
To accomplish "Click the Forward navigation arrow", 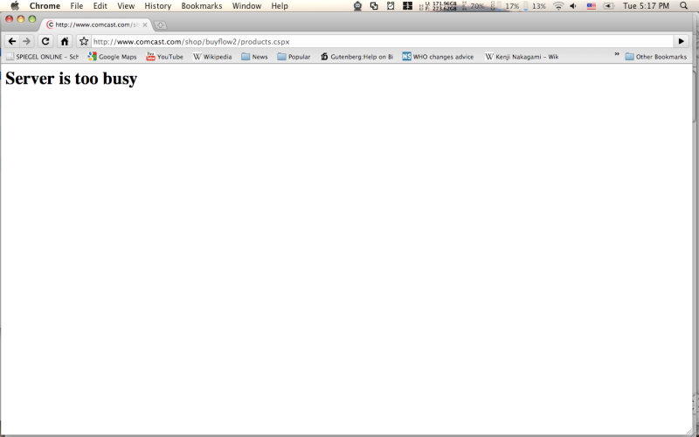I will coord(27,41).
